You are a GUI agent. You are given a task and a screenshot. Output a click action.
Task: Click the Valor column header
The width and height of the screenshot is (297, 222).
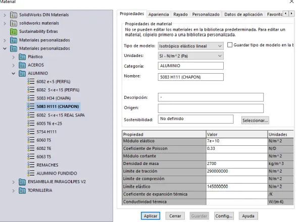click(x=237, y=134)
